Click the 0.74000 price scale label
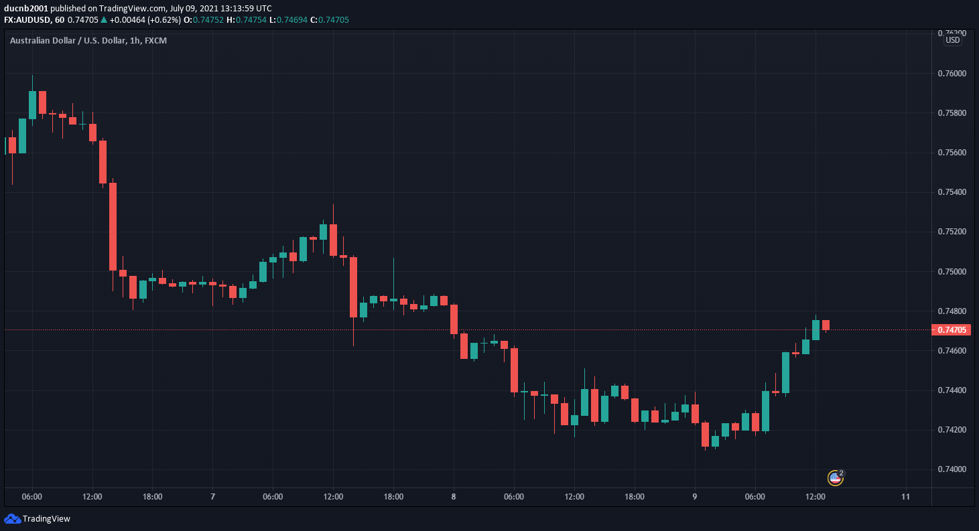The height and width of the screenshot is (531, 979). point(952,469)
